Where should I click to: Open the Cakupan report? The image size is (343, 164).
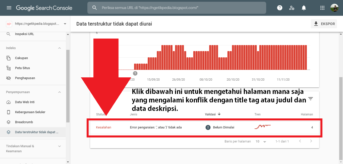(33, 58)
